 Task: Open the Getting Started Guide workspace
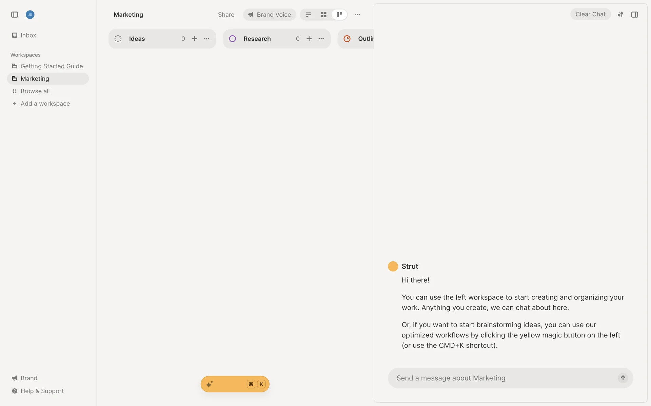52,66
